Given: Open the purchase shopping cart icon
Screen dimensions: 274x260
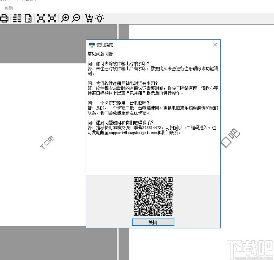Looking at the screenshot, I should tap(89, 18).
